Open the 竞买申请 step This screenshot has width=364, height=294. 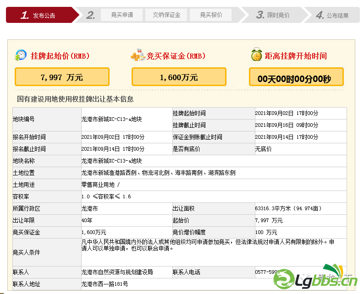[121, 15]
